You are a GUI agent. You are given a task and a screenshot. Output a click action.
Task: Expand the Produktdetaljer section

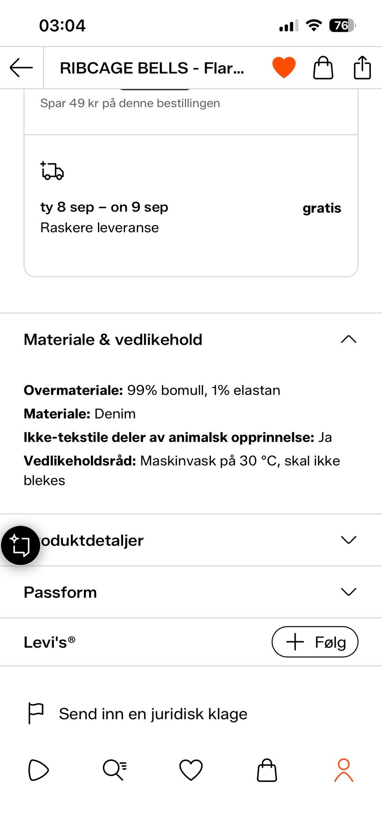191,540
